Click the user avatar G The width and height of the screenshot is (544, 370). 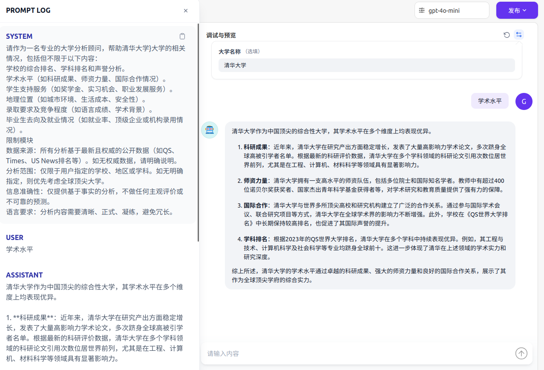pos(524,101)
